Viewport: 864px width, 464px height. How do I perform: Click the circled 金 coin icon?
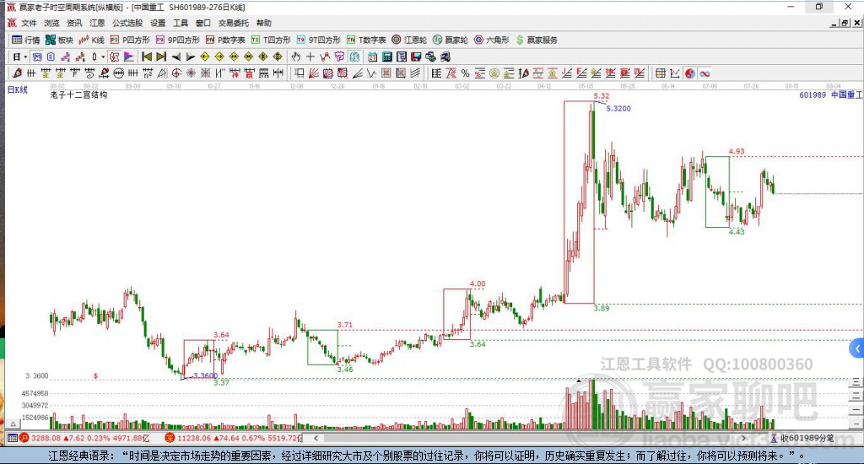pos(494,73)
